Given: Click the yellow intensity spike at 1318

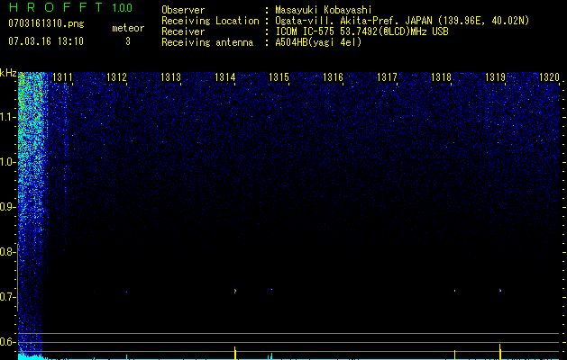Looking at the screenshot, I should [x=454, y=355].
